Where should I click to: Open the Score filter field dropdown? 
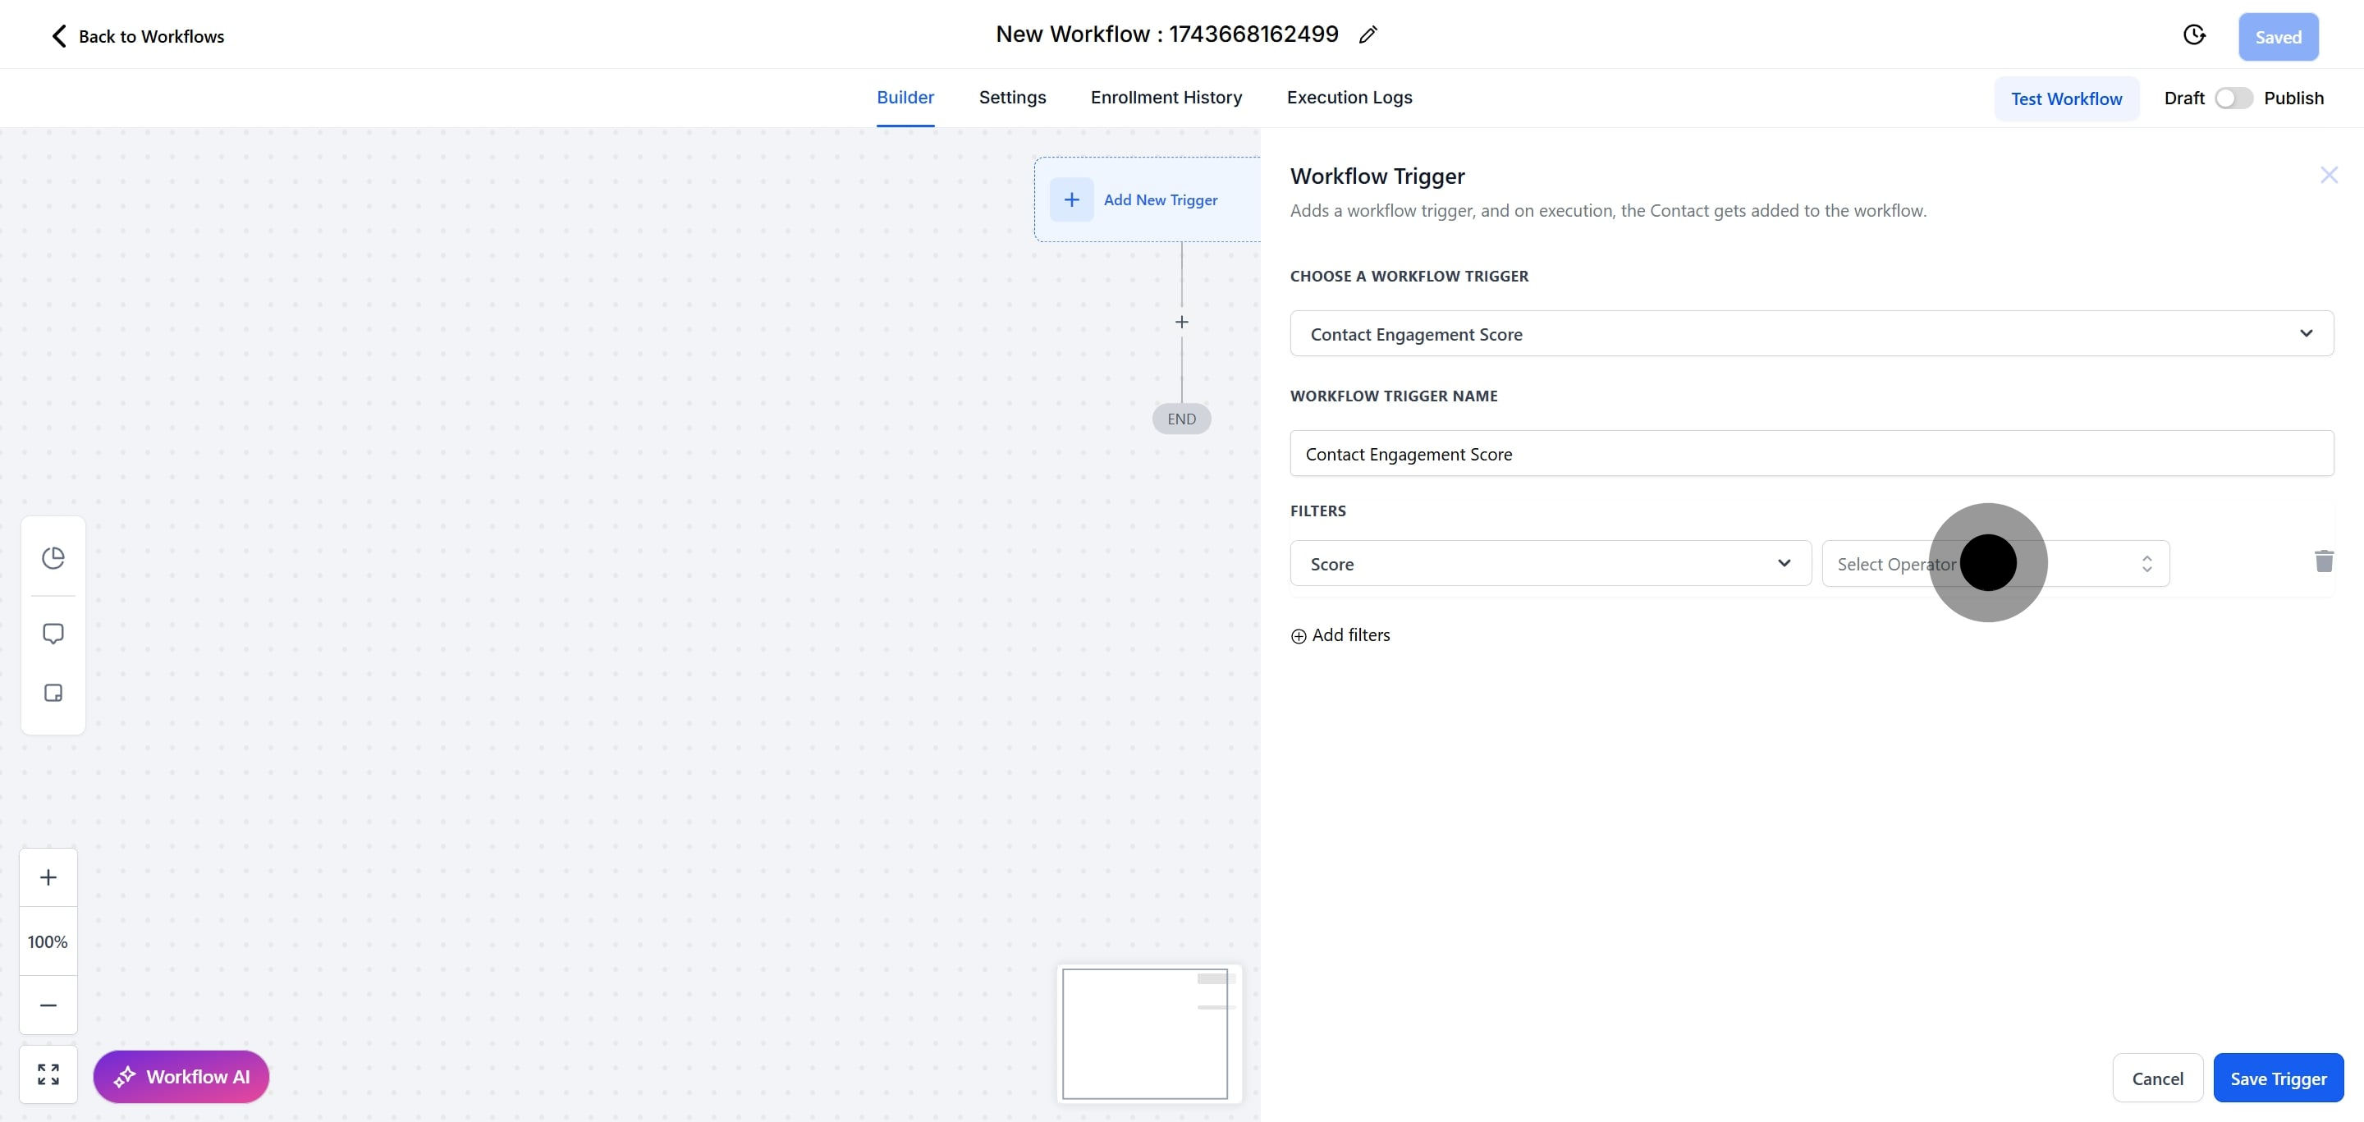[x=1549, y=563]
